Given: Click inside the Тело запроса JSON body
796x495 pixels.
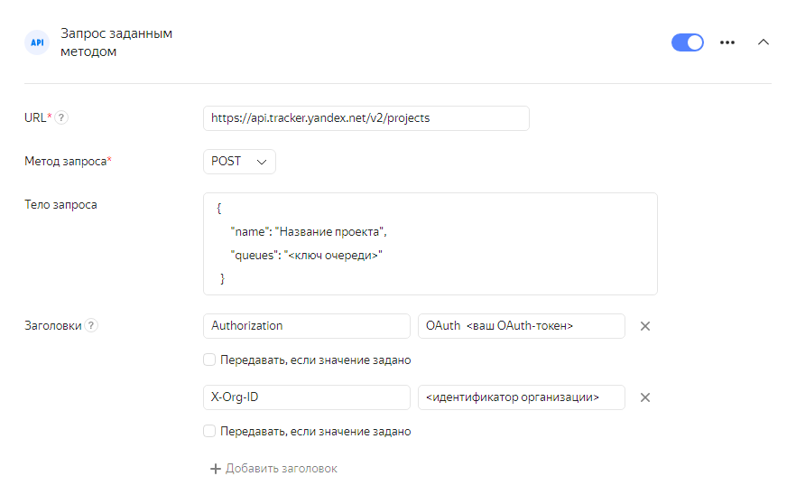Looking at the screenshot, I should [430, 244].
